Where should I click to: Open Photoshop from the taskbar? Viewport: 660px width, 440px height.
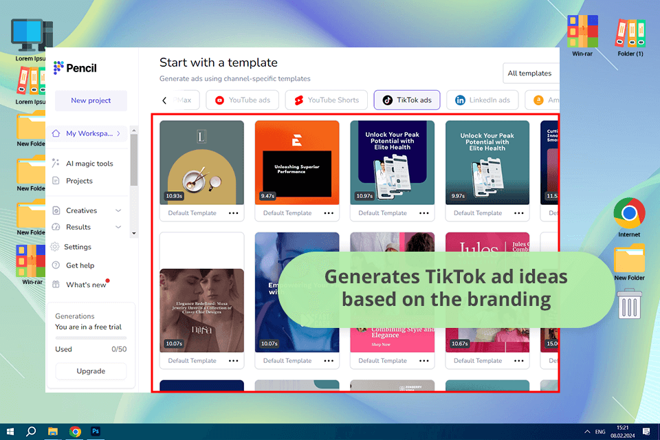(x=96, y=432)
